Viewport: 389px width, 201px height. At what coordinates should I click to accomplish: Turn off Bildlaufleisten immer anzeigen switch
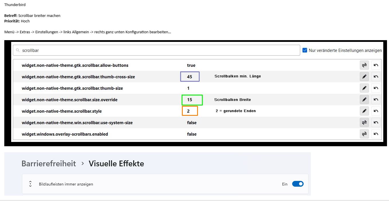(298, 184)
